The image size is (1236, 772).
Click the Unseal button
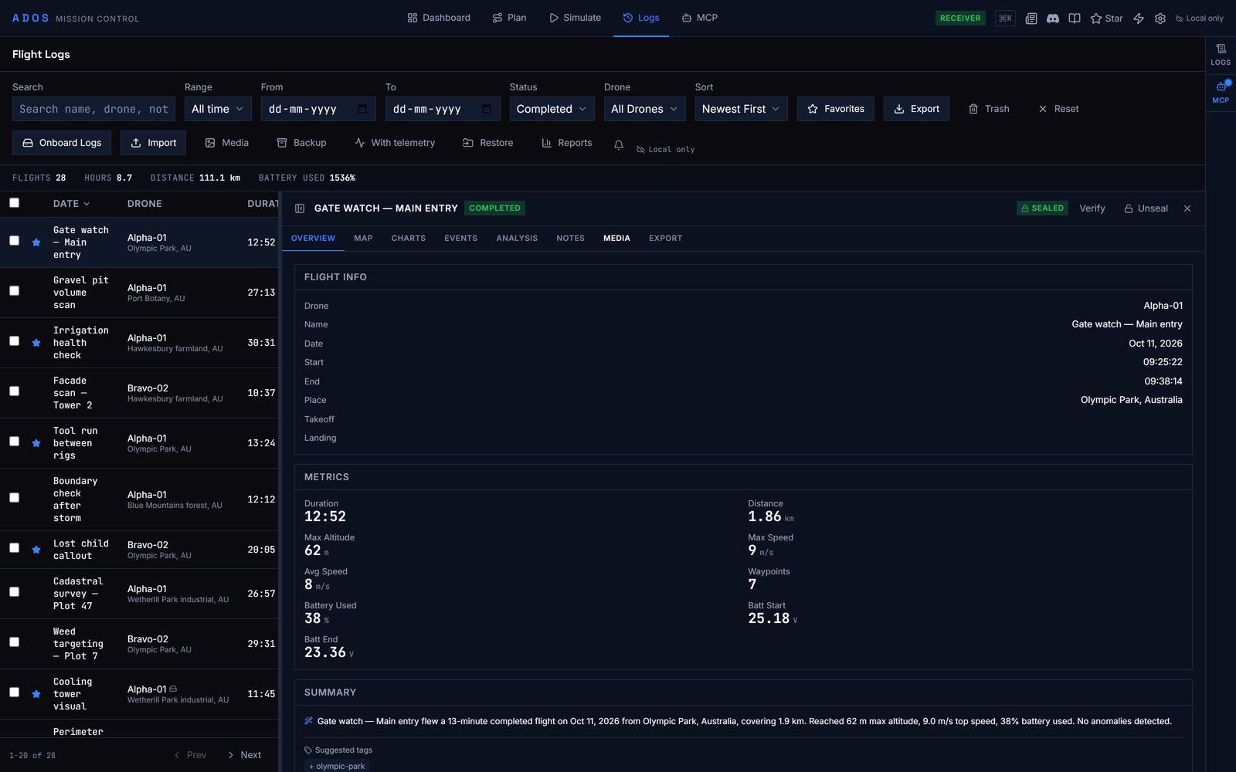[1146, 208]
